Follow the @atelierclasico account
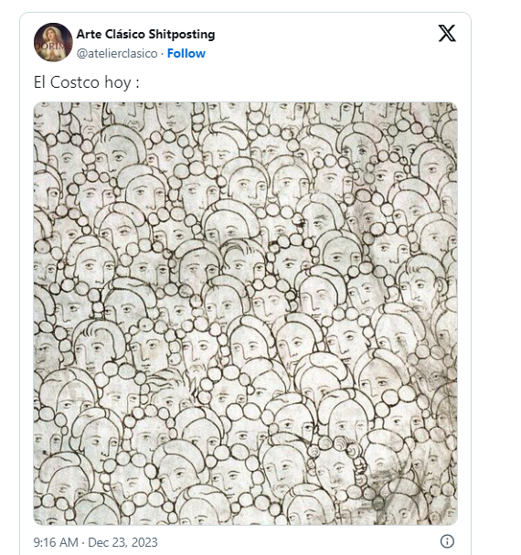The width and height of the screenshot is (521, 555). pyautogui.click(x=186, y=53)
